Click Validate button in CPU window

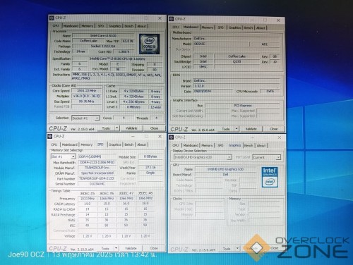pyautogui.click(x=131, y=128)
